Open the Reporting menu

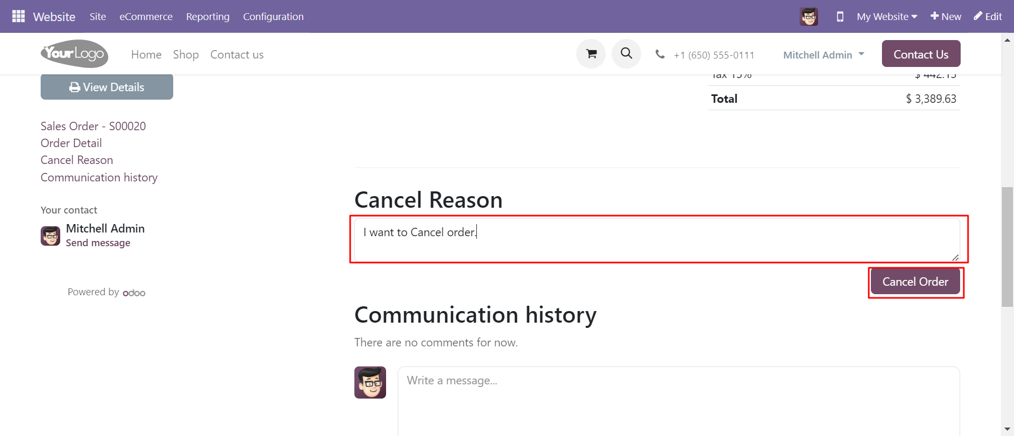pyautogui.click(x=208, y=16)
